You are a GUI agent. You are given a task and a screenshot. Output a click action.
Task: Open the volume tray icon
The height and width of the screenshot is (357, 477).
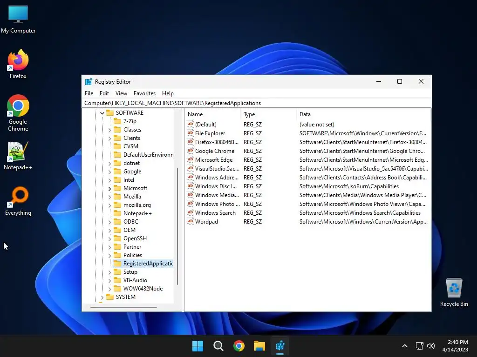click(431, 346)
